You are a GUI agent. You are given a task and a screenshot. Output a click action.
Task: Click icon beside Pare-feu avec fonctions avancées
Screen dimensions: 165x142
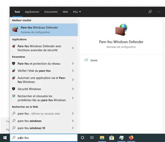14,46
